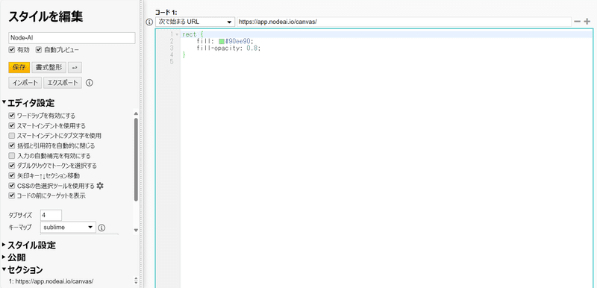Screen dimensions: 597x288
Task: Toggle 矢印キー↑↓セクション移動 checkbox
Action: pyautogui.click(x=12, y=176)
